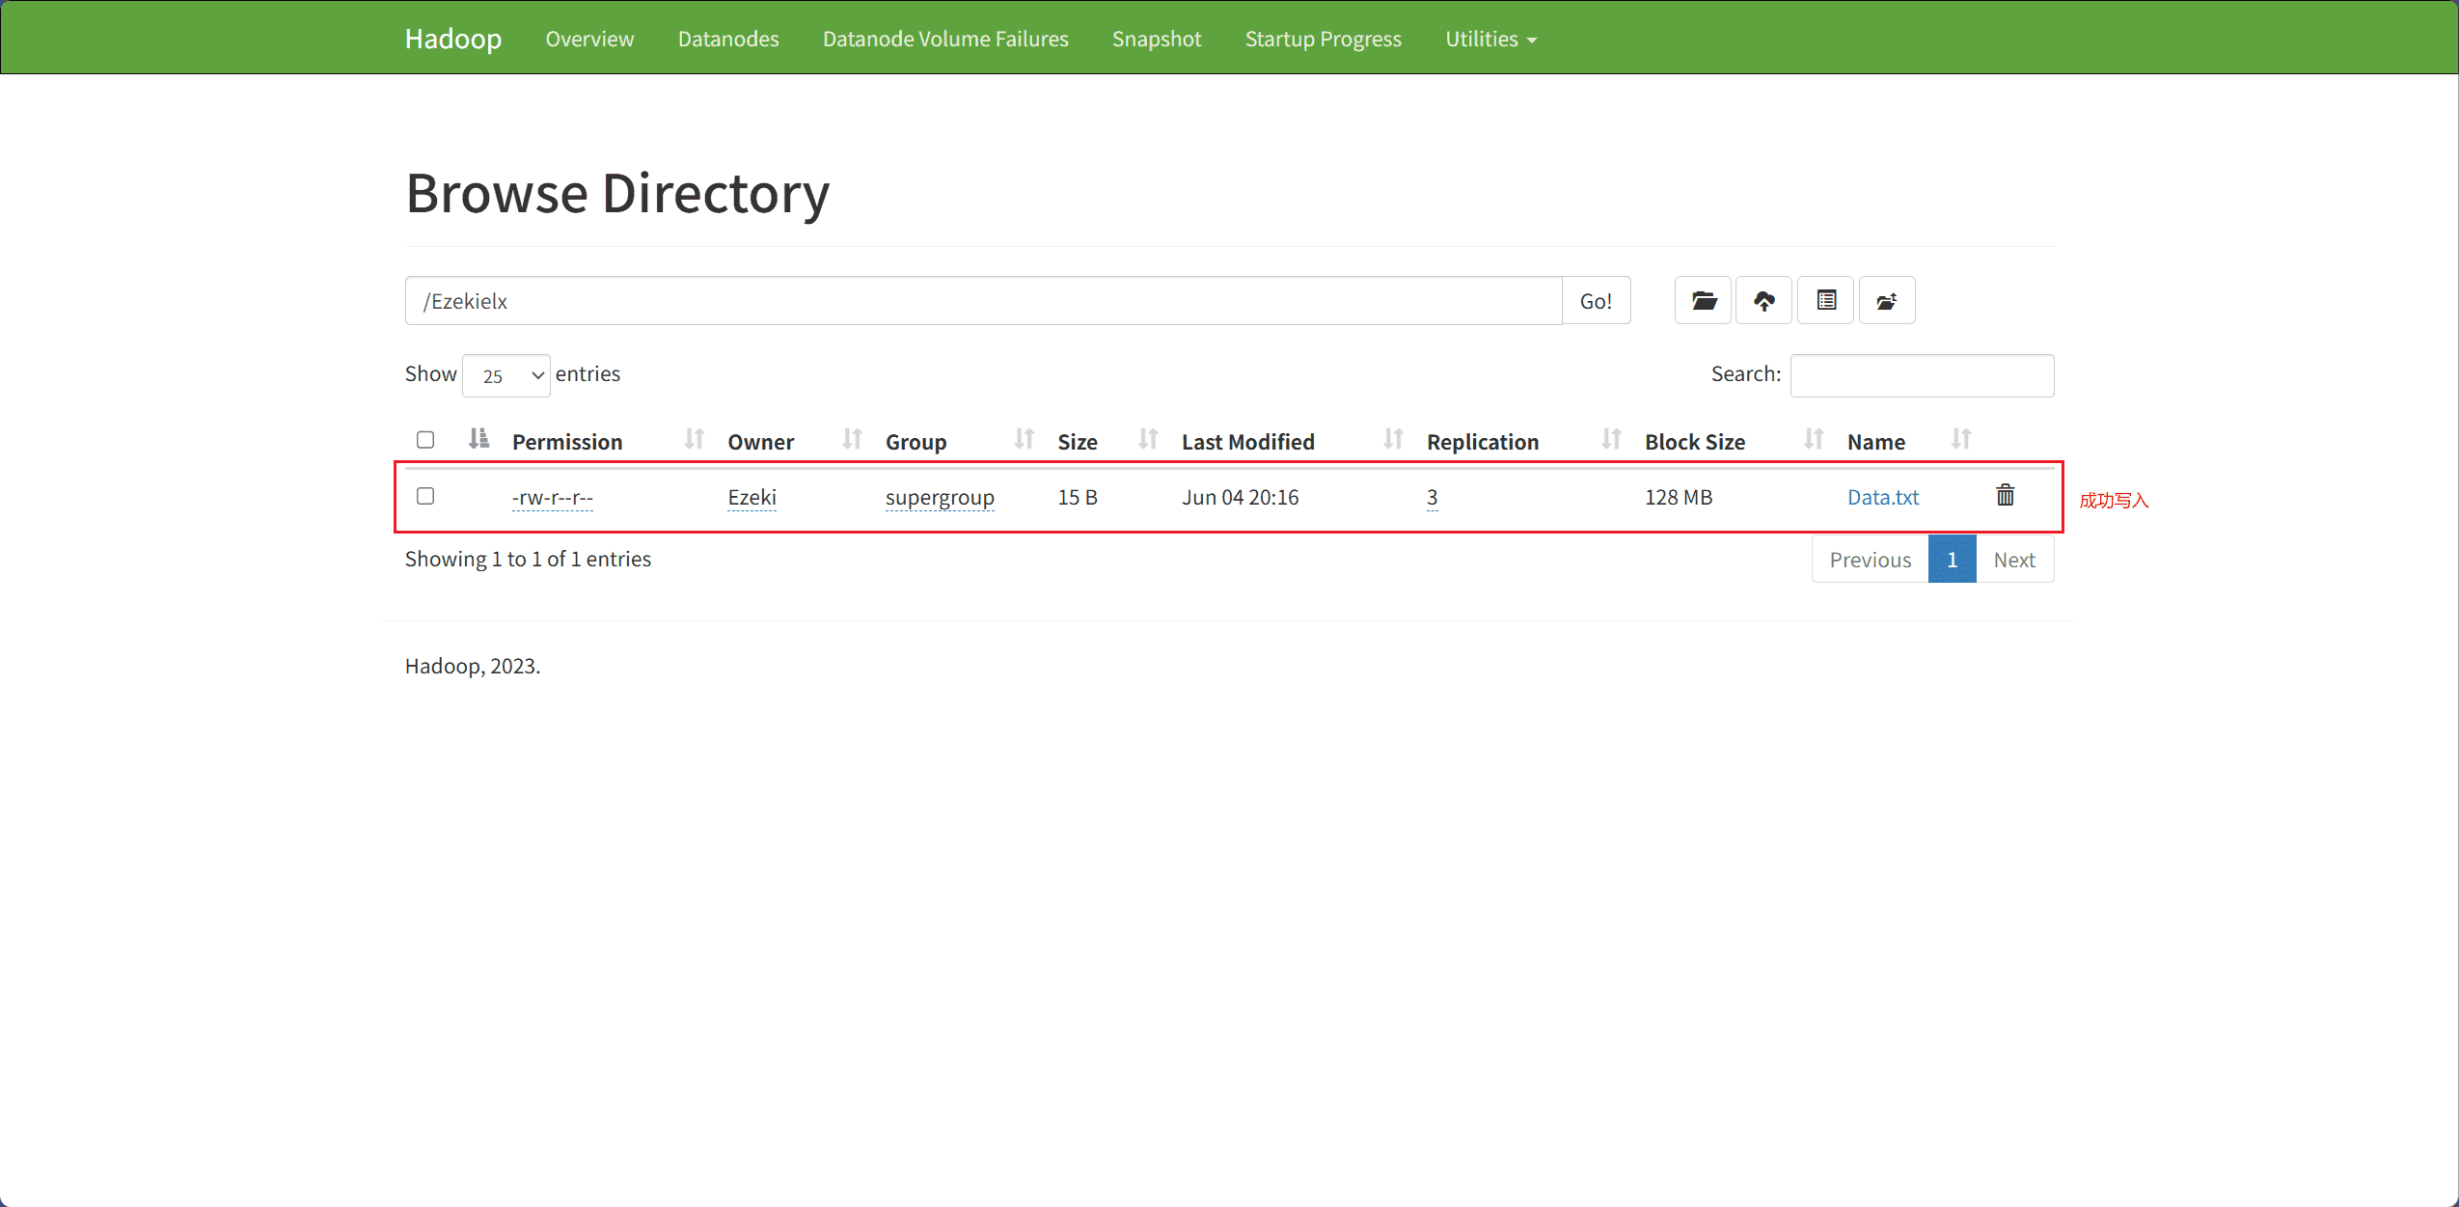The width and height of the screenshot is (2459, 1207).
Task: Go to Startup Progress page
Action: [1323, 39]
